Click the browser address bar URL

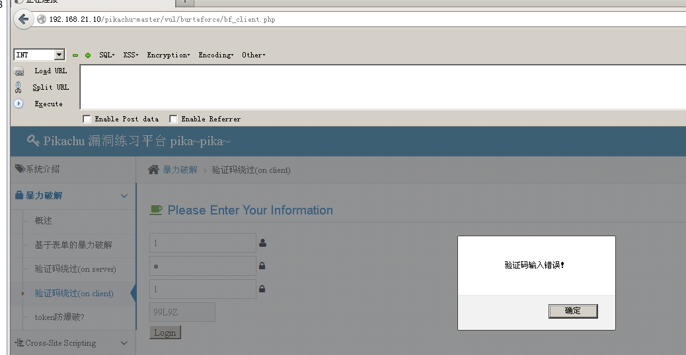click(163, 19)
